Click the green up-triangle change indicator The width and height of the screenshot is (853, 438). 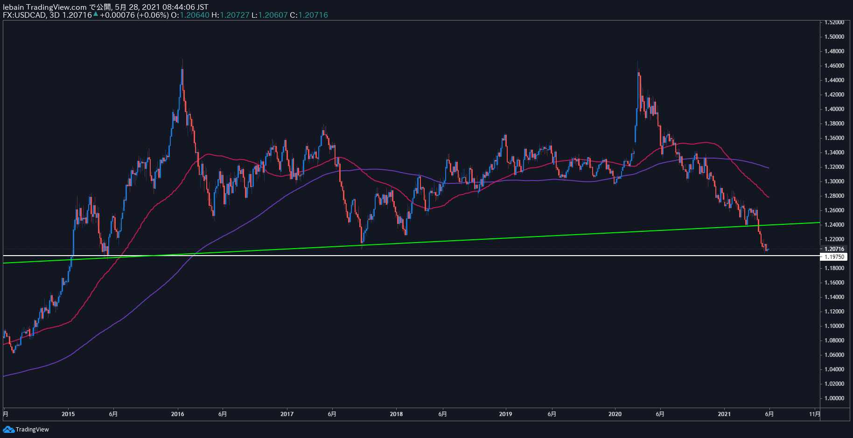click(96, 14)
